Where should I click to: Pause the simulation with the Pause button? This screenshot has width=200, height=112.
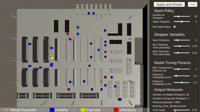point(192,4)
